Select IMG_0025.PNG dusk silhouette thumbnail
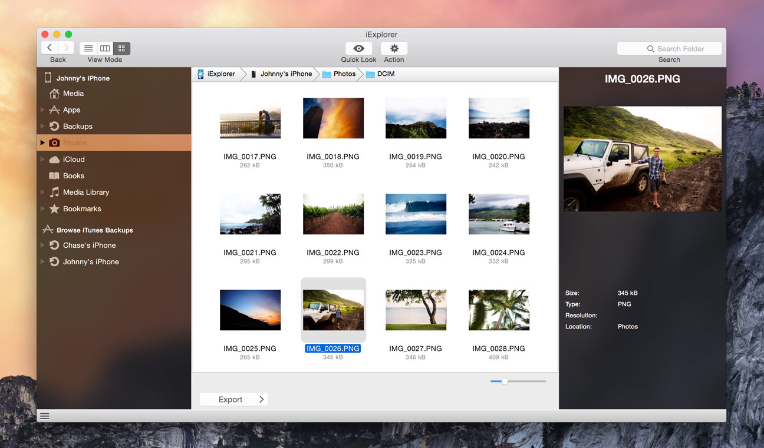Viewport: 764px width, 448px height. coord(250,310)
